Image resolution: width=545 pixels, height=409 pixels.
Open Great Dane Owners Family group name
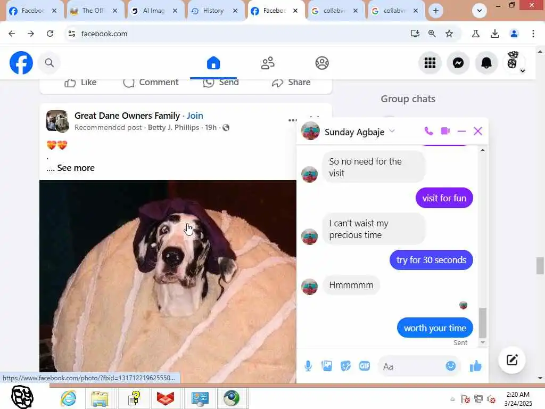click(127, 116)
